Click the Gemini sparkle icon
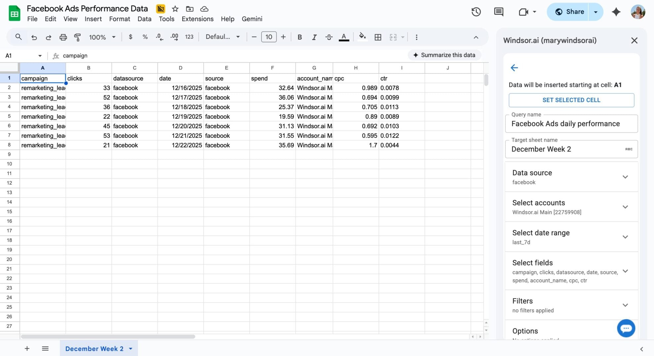 [x=616, y=12]
